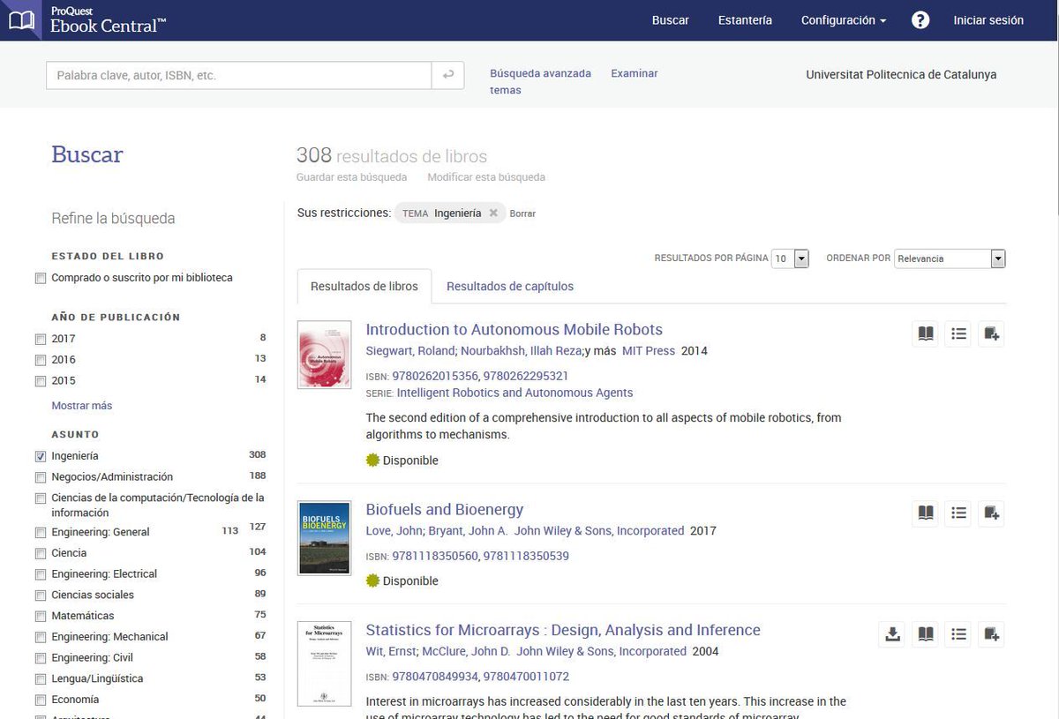Image resolution: width=1059 pixels, height=719 pixels.
Task: Check the Engineering: Civil filter
Action: [40, 658]
